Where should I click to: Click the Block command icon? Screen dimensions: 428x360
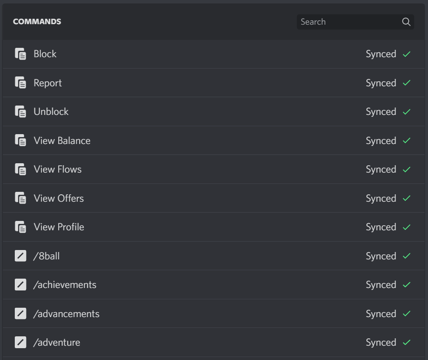20,54
